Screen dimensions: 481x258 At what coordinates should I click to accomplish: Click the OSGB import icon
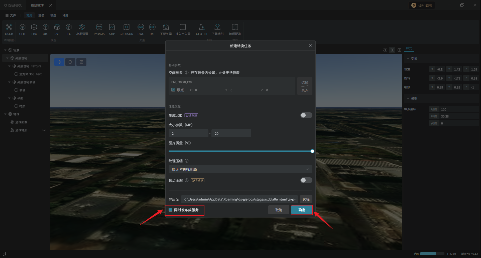pos(9,27)
